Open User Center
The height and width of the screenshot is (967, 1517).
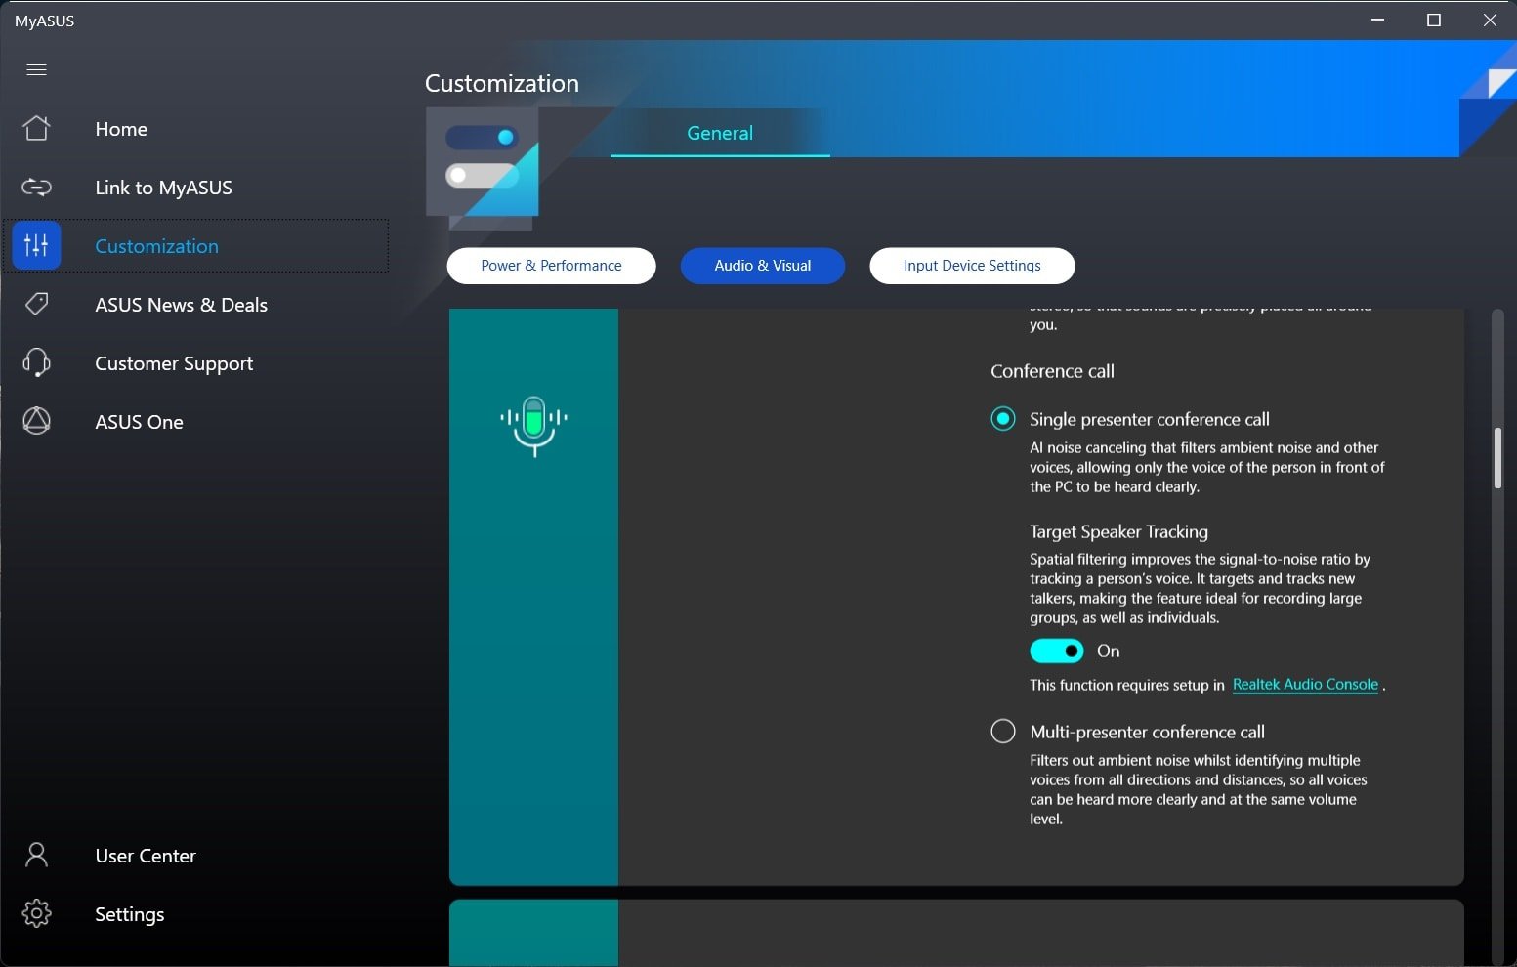146,856
